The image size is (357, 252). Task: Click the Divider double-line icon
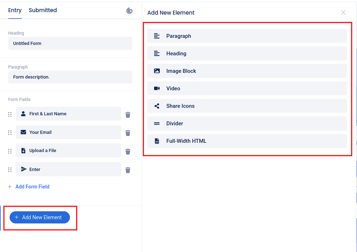pyautogui.click(x=157, y=124)
